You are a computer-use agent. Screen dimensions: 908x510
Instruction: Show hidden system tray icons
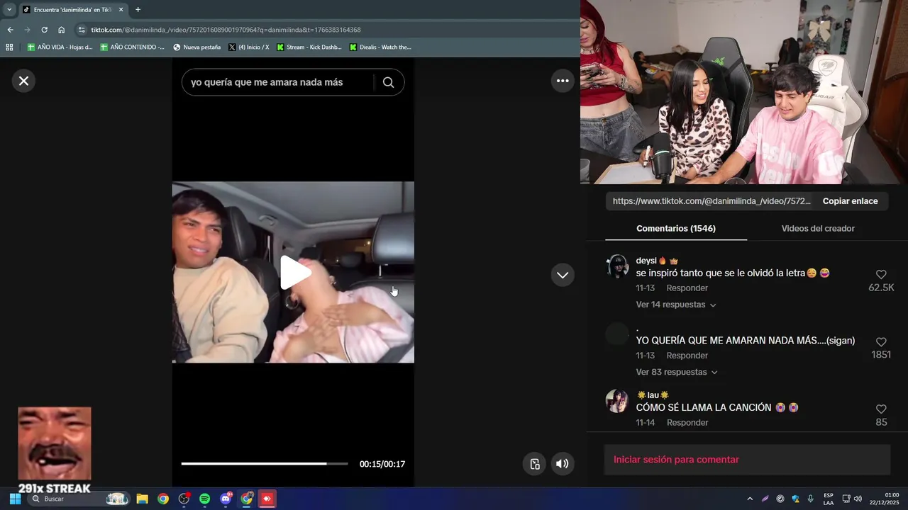(750, 499)
